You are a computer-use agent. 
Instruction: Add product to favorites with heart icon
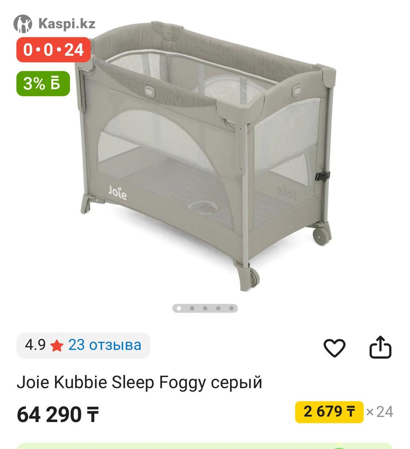(334, 348)
